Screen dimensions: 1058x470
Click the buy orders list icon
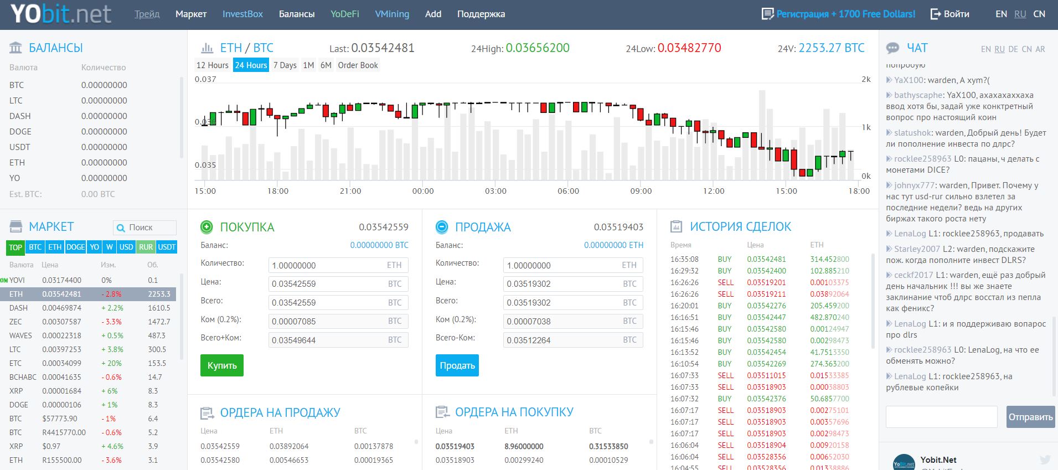pyautogui.click(x=442, y=412)
